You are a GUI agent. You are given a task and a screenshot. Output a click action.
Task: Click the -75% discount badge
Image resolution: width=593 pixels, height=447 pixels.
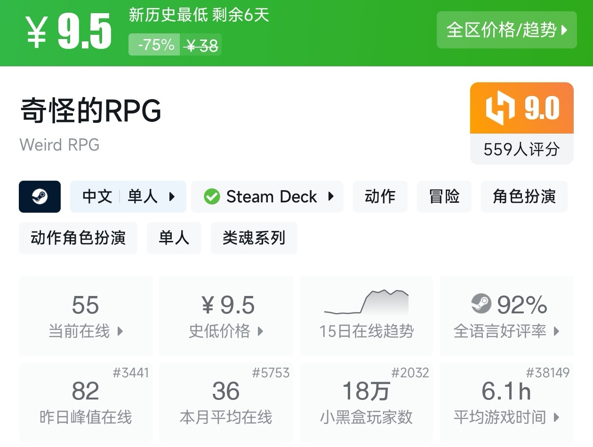[x=155, y=45]
